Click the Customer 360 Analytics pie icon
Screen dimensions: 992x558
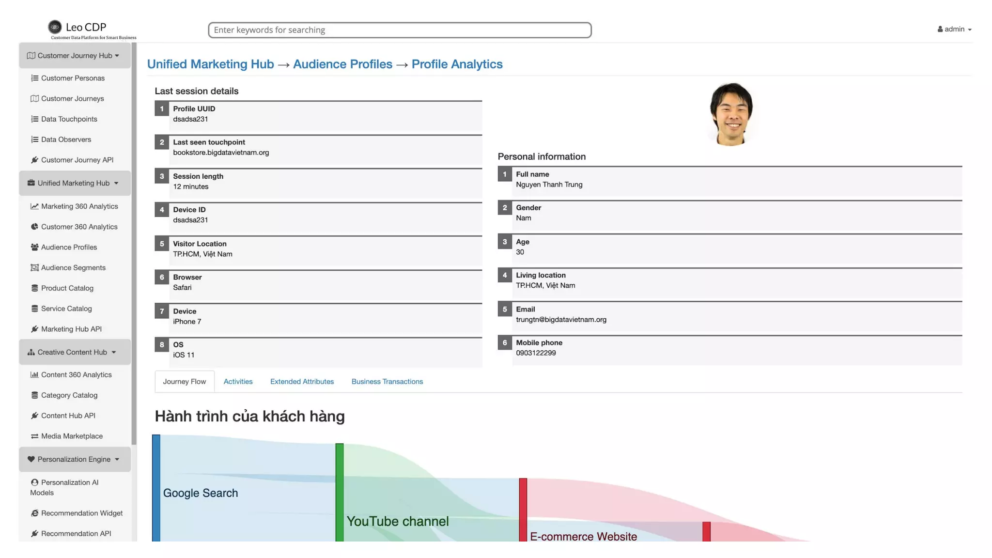(34, 227)
